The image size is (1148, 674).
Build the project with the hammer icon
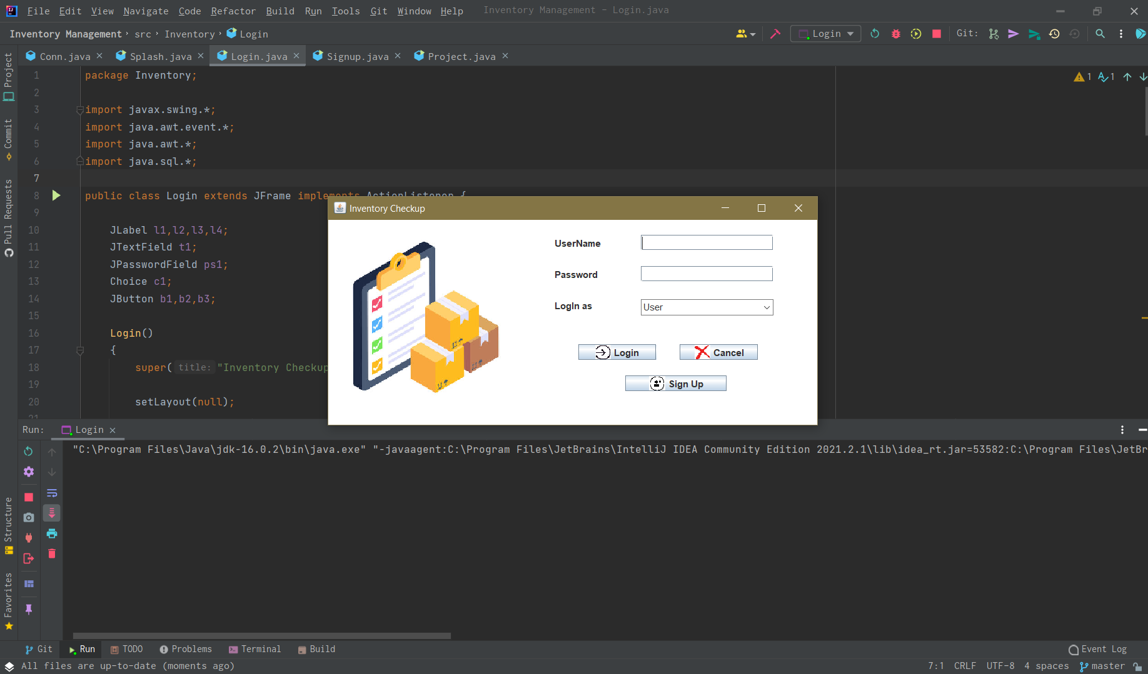point(775,34)
